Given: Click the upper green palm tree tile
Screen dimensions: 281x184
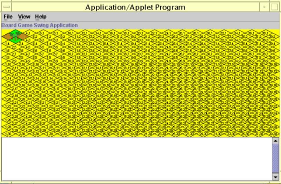Looking at the screenshot, I should point(15,33).
